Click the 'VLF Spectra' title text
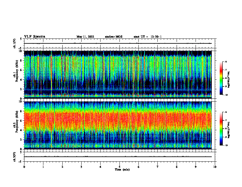The width and height of the screenshot is (242, 187). tap(35, 37)
